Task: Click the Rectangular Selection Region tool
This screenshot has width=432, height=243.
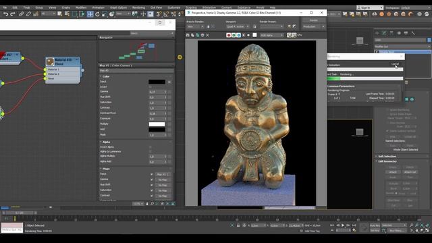Action: (75, 14)
